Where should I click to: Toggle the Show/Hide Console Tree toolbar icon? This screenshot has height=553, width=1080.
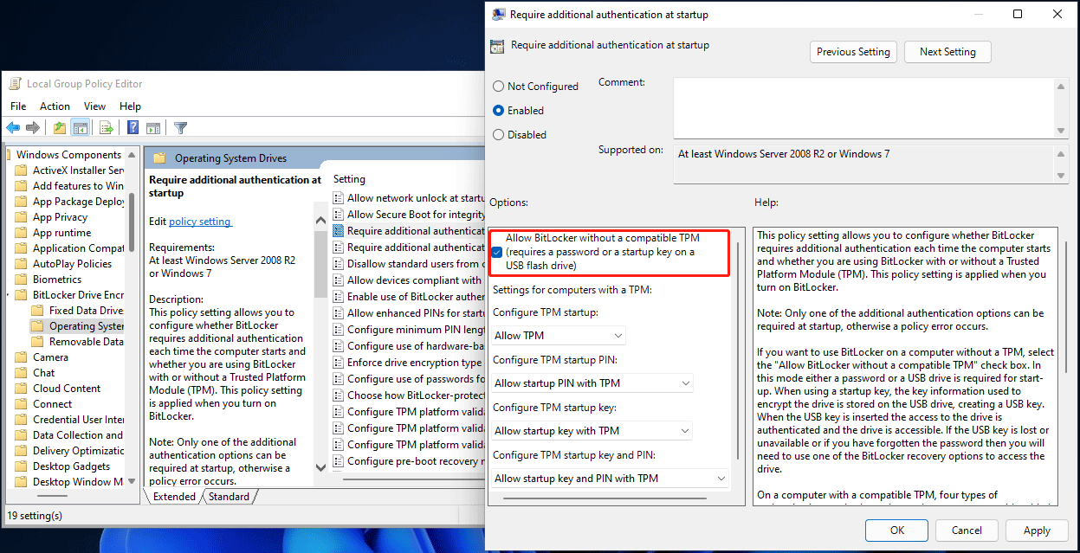[80, 128]
